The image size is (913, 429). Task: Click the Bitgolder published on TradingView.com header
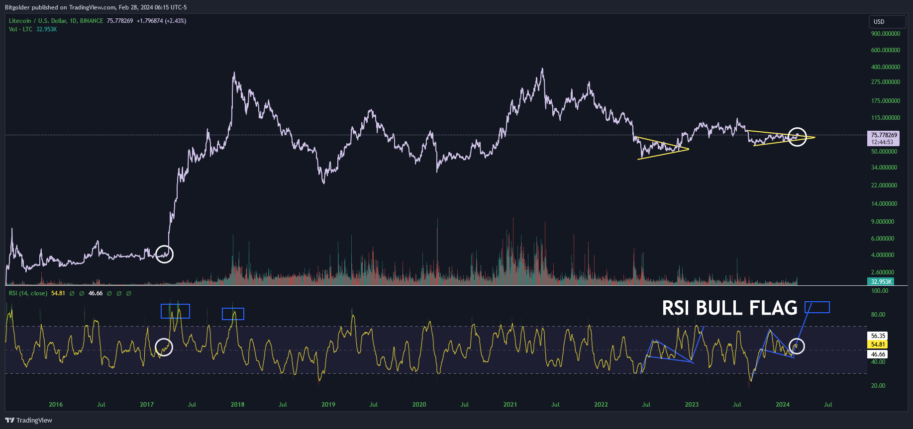tap(96, 7)
